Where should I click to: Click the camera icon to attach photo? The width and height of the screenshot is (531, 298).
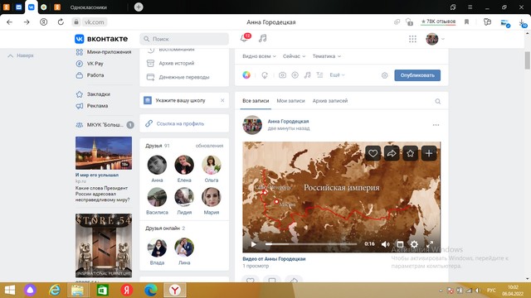point(282,75)
